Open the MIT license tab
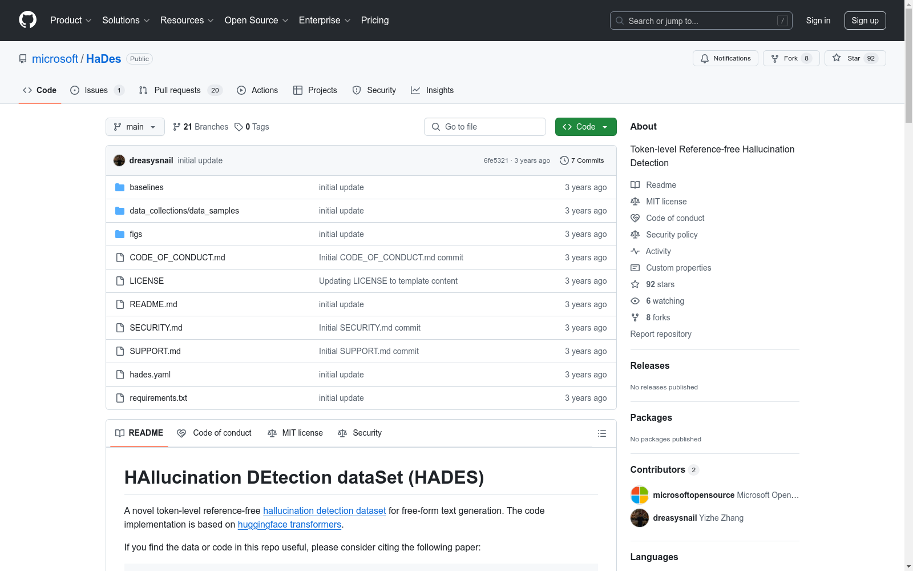Image resolution: width=913 pixels, height=571 pixels. [295, 433]
